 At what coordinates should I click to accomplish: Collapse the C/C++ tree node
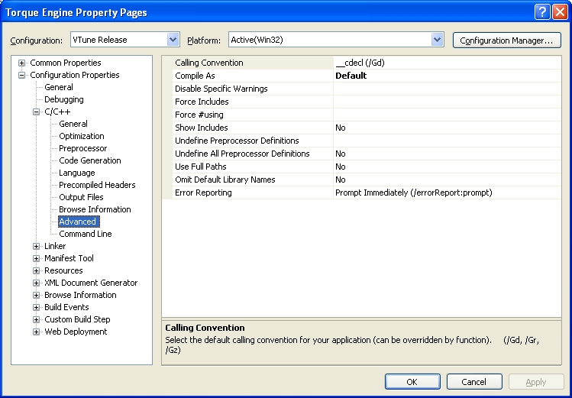point(36,112)
